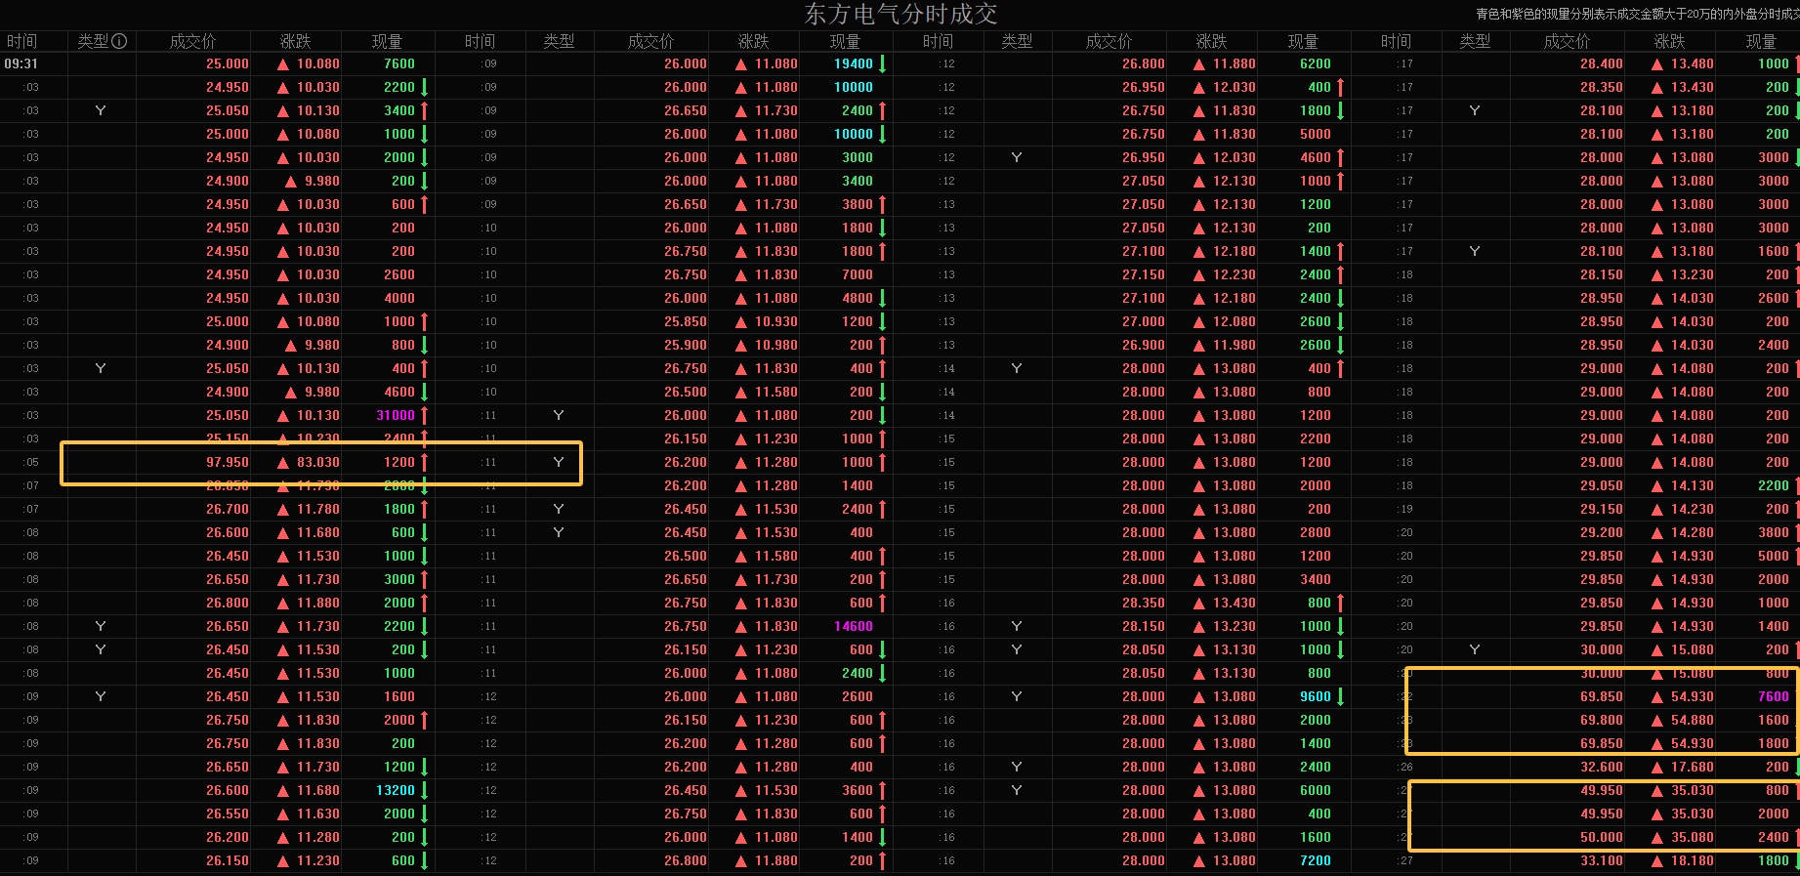Click the price 25.850
The width and height of the screenshot is (1800, 876).
point(686,321)
